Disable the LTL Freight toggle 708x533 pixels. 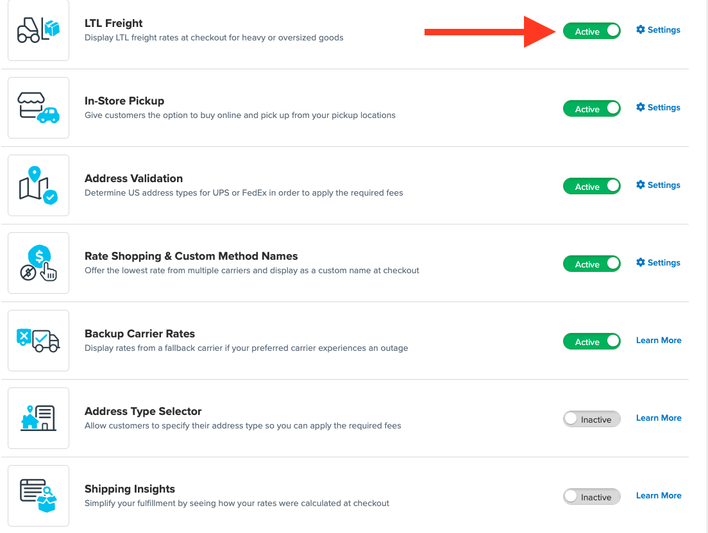point(591,31)
